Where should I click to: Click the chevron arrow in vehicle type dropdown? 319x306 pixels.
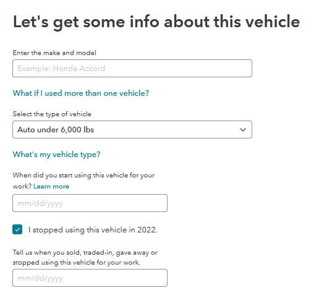pos(243,130)
